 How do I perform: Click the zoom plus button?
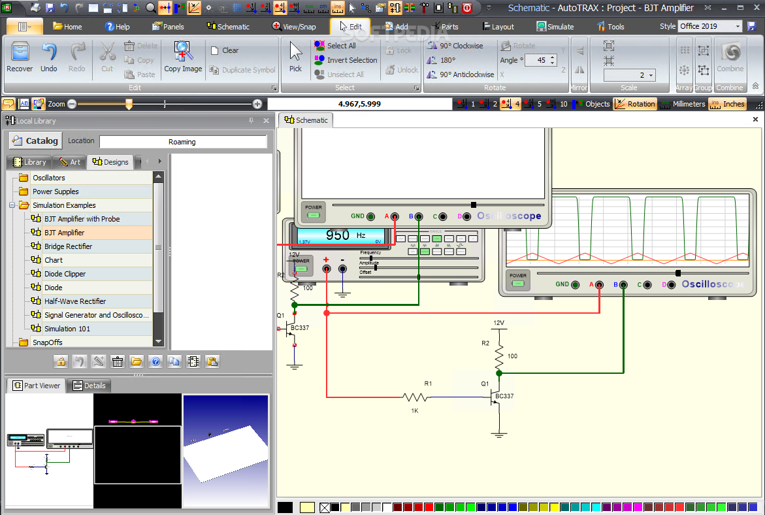pyautogui.click(x=257, y=103)
